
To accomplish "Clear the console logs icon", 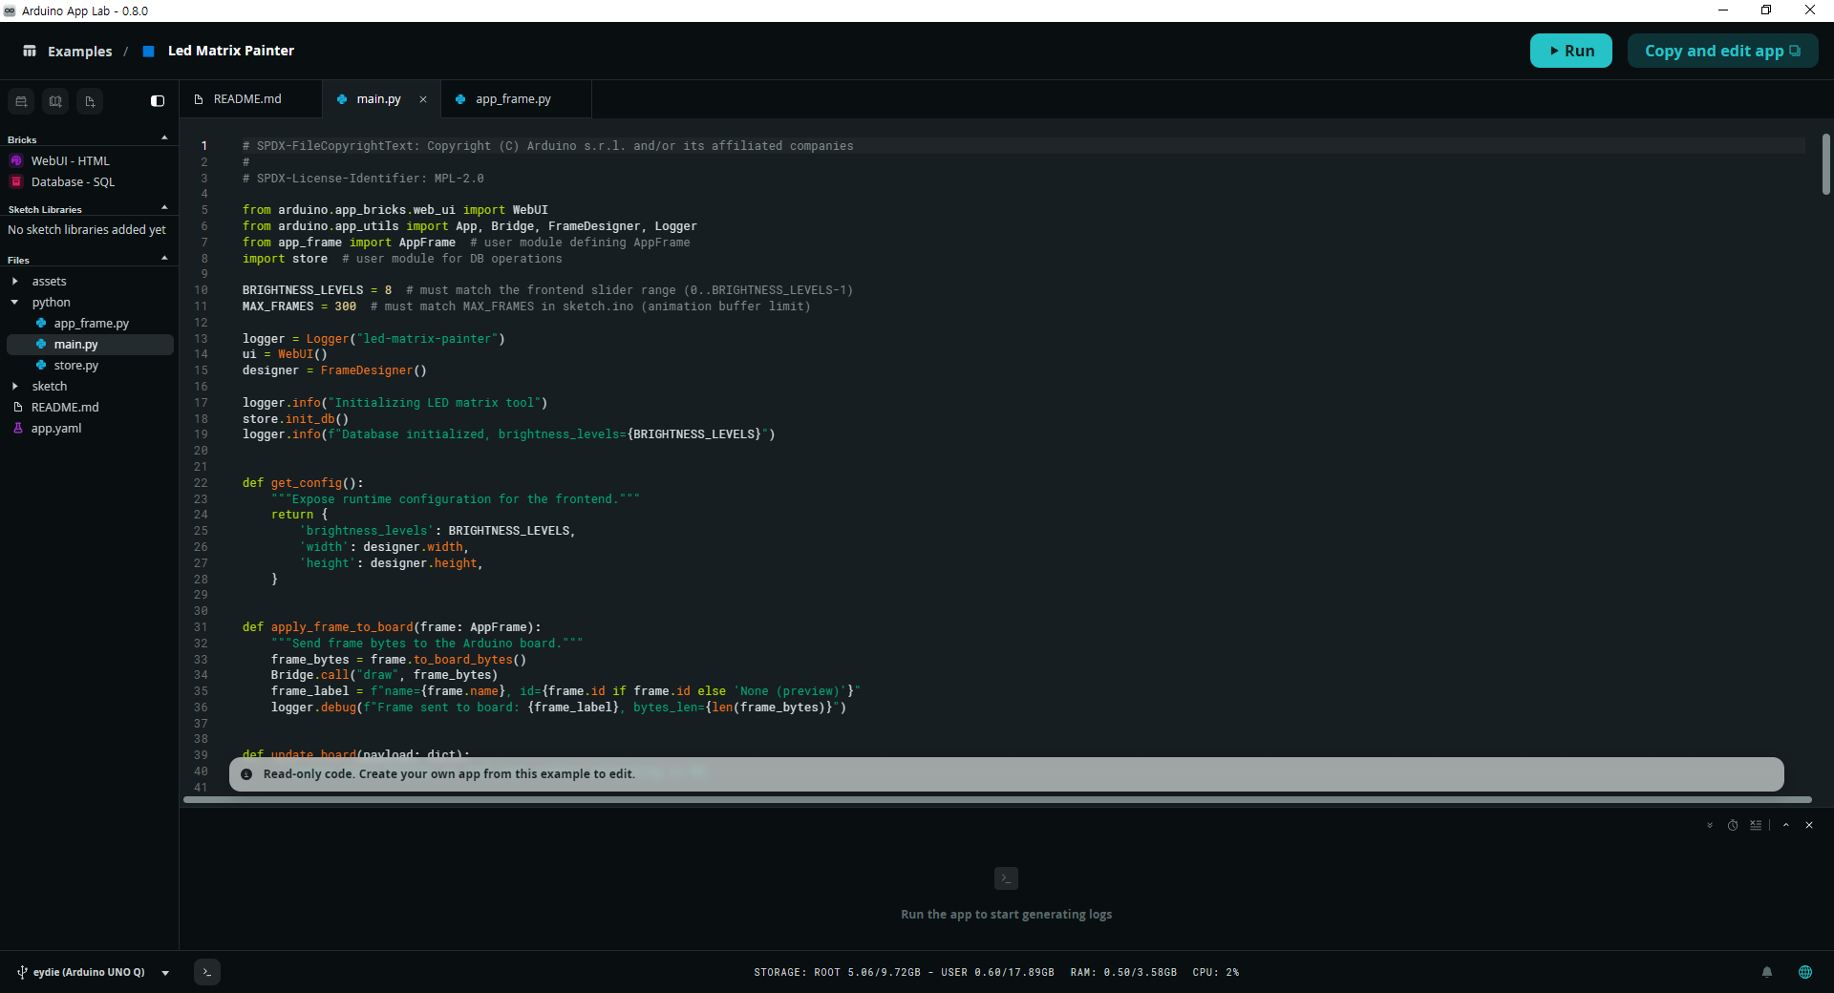I will click(x=1756, y=825).
